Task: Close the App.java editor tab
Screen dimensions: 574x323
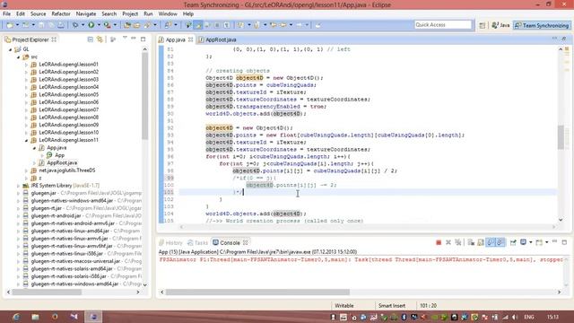Action: (x=190, y=39)
